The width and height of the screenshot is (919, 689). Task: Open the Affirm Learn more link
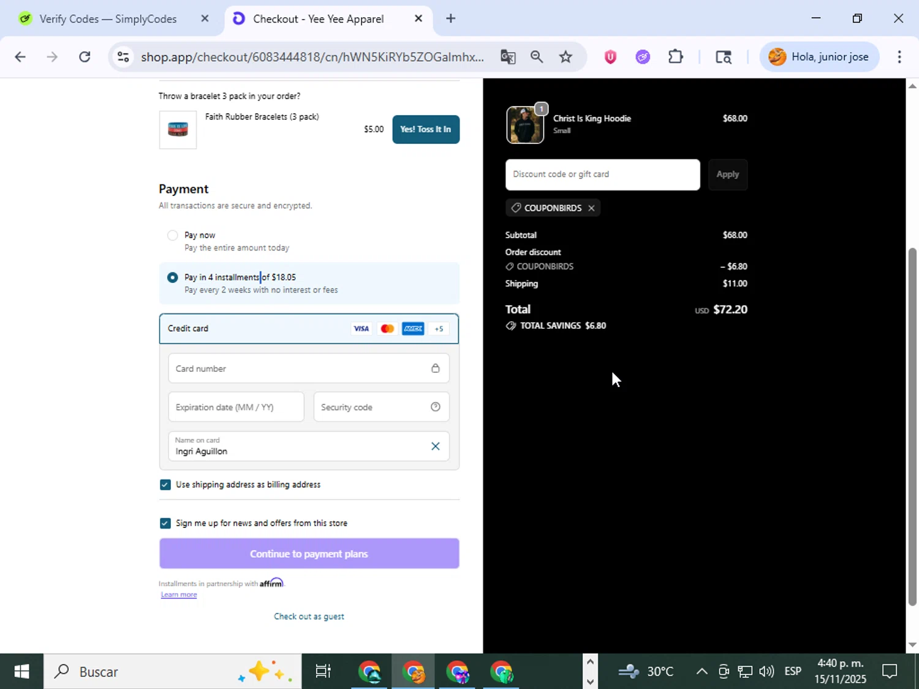tap(179, 595)
